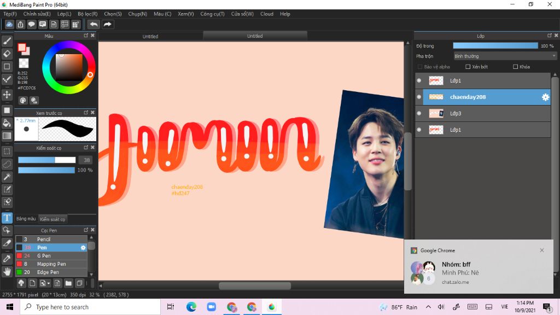
Task: Click the cloud save toolbar icon
Action: pyautogui.click(x=9, y=24)
